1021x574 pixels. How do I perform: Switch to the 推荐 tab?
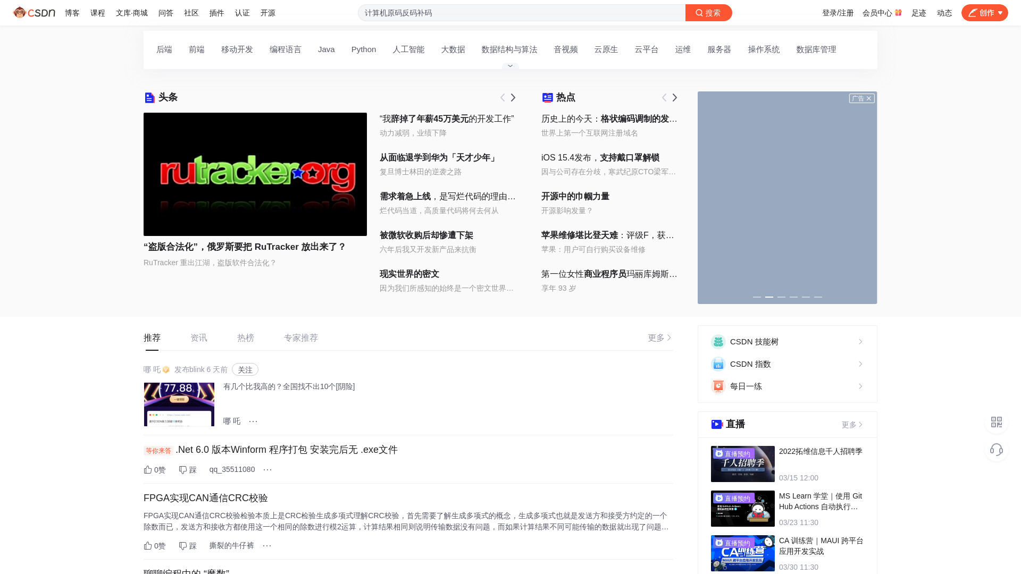152,338
